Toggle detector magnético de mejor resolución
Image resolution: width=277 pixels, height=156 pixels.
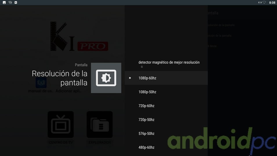pyautogui.click(x=169, y=64)
